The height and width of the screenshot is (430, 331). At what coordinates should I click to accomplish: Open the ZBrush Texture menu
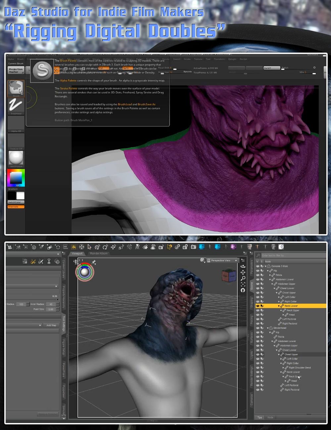198,59
